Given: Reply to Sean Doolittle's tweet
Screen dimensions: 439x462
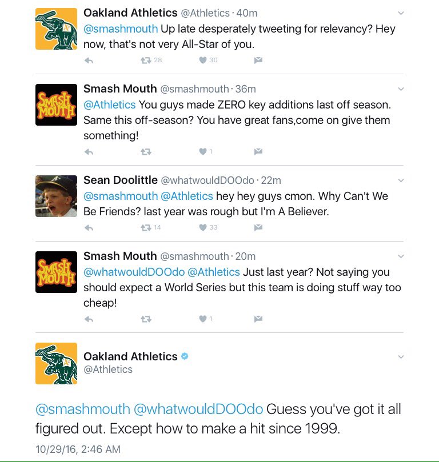Looking at the screenshot, I should click(x=89, y=228).
